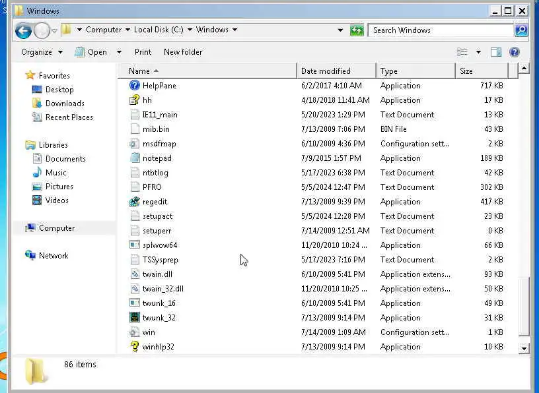Click the Computer breadcrumb

point(104,30)
